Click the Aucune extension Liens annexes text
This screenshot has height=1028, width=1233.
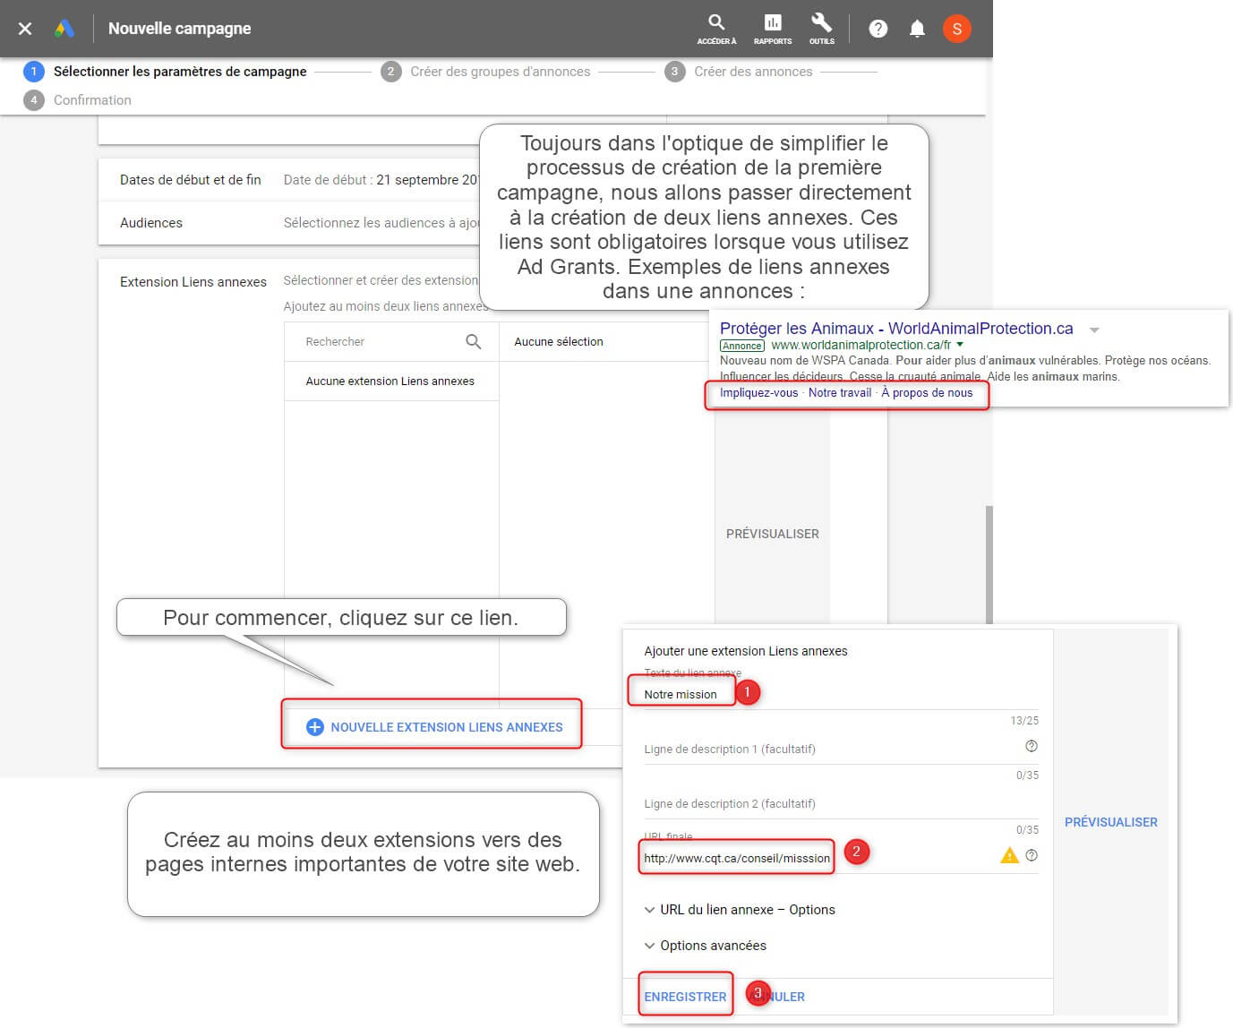pos(390,381)
